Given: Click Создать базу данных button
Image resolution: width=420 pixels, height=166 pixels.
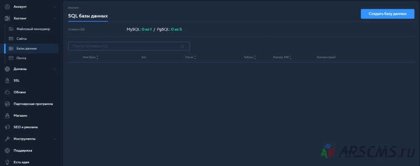Looking at the screenshot, I should 387,14.
